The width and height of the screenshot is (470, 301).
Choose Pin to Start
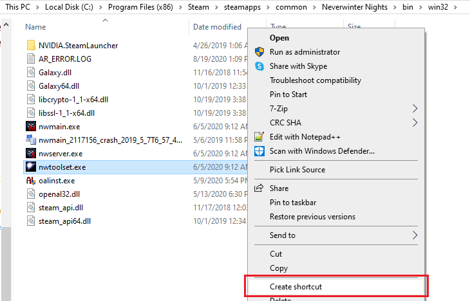click(x=288, y=95)
